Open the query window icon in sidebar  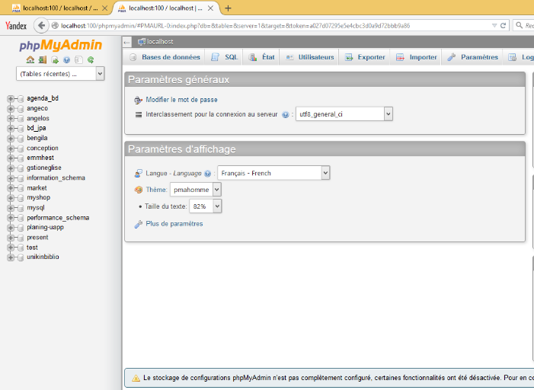[x=55, y=59]
